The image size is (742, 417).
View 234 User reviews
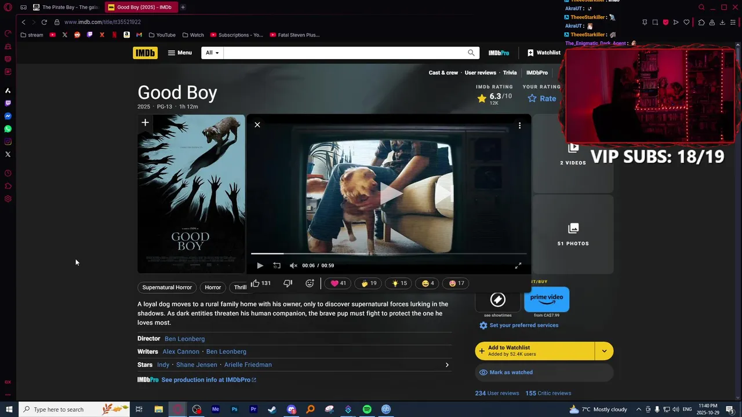point(497,393)
